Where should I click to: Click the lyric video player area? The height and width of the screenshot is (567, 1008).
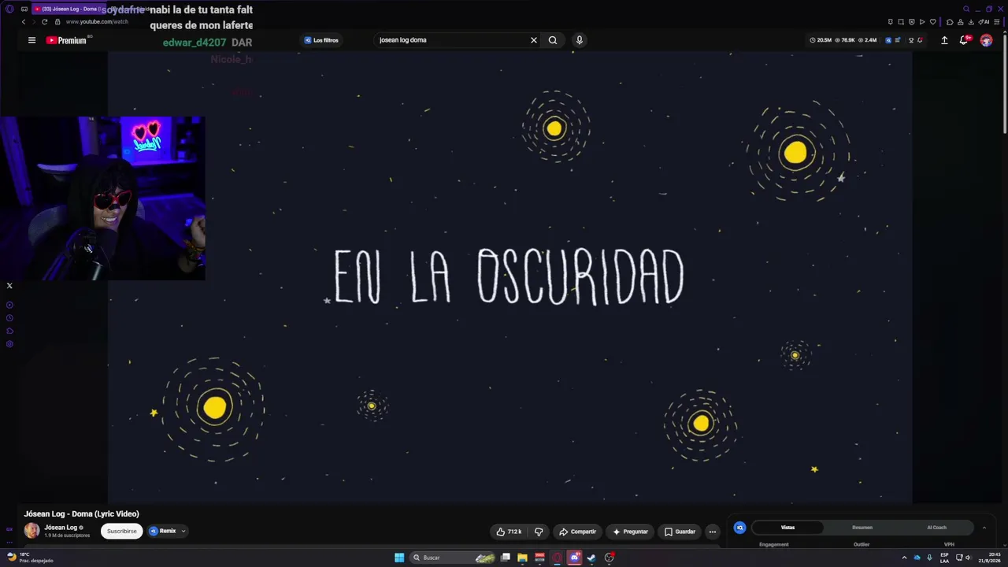tap(510, 277)
